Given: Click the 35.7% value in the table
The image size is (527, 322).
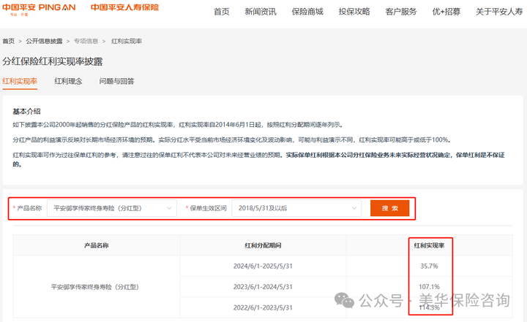Looking at the screenshot, I should tap(429, 266).
